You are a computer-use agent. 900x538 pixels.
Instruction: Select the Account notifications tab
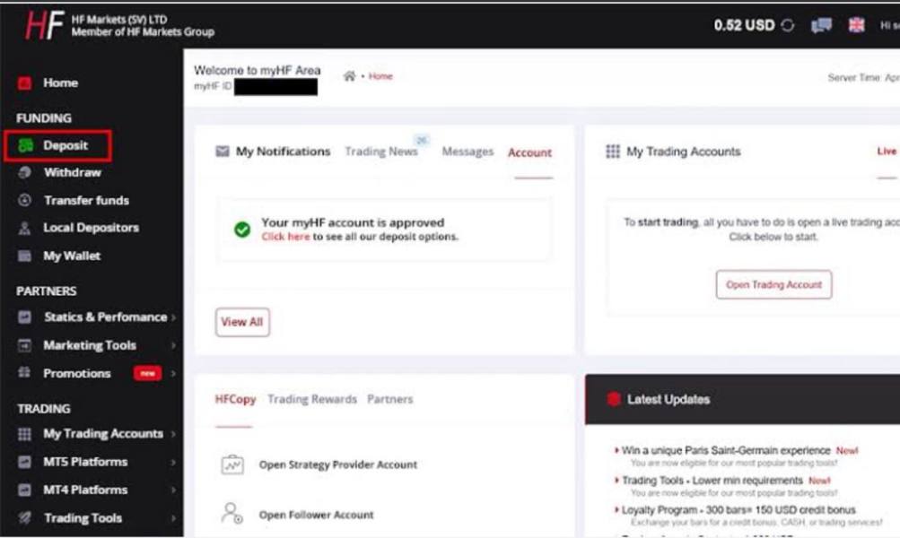[x=529, y=152]
